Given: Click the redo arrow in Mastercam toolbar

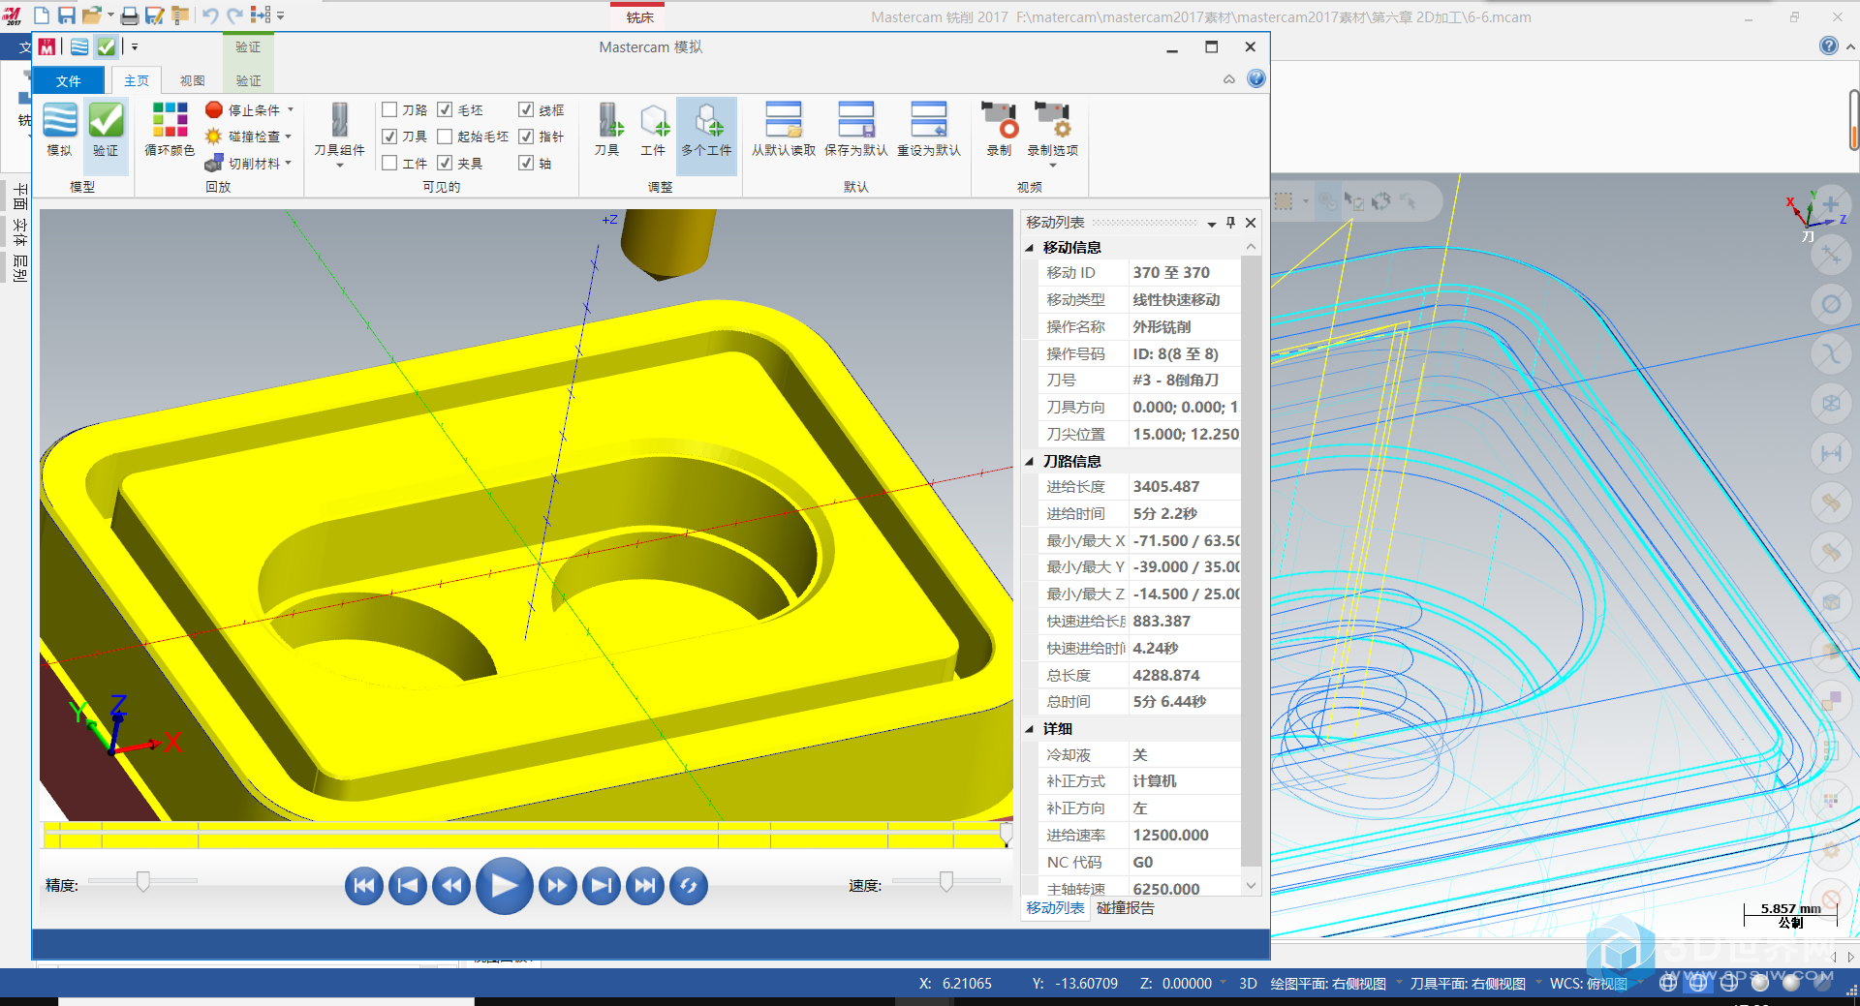Looking at the screenshot, I should pos(234,15).
